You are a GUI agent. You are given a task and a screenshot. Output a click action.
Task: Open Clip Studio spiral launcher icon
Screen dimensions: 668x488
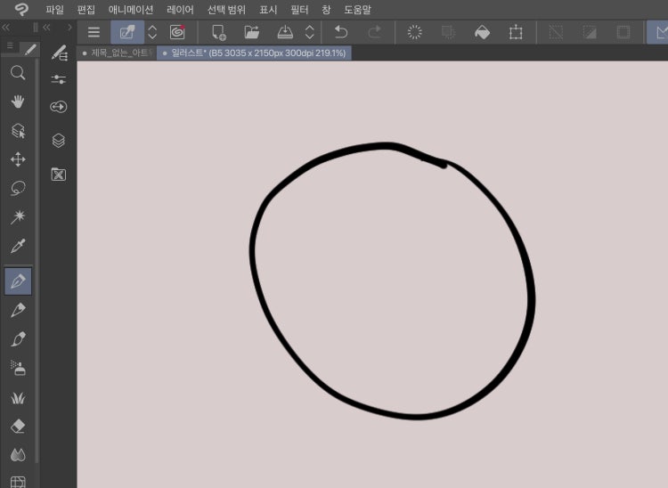coord(177,32)
